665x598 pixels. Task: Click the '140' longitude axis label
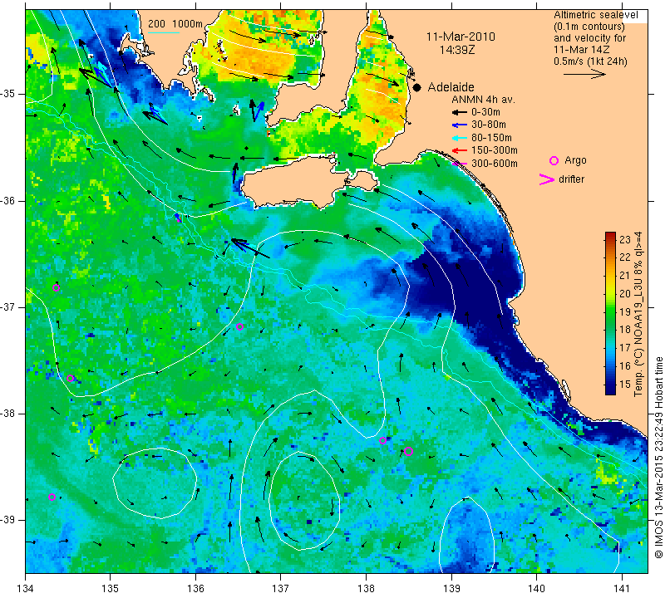click(536, 588)
